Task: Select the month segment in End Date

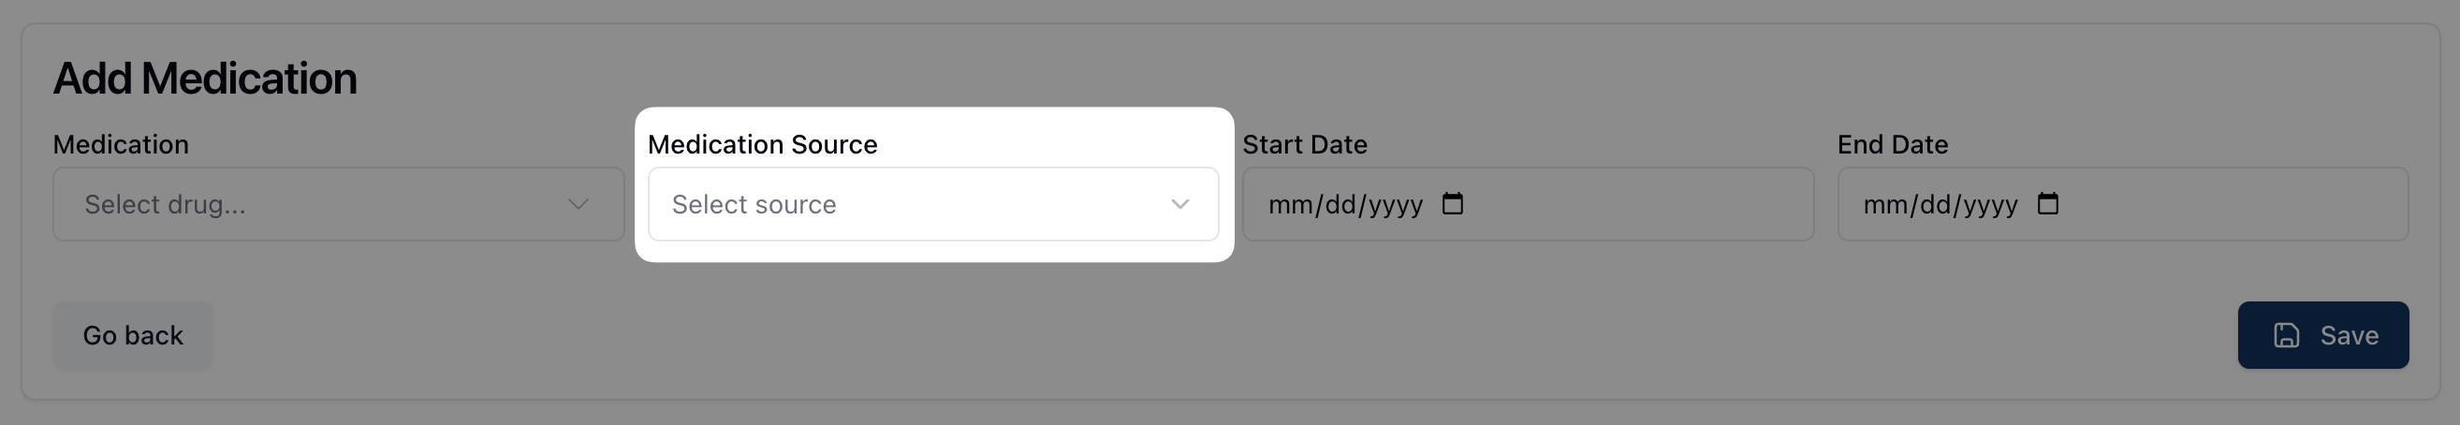Action: 1883,205
